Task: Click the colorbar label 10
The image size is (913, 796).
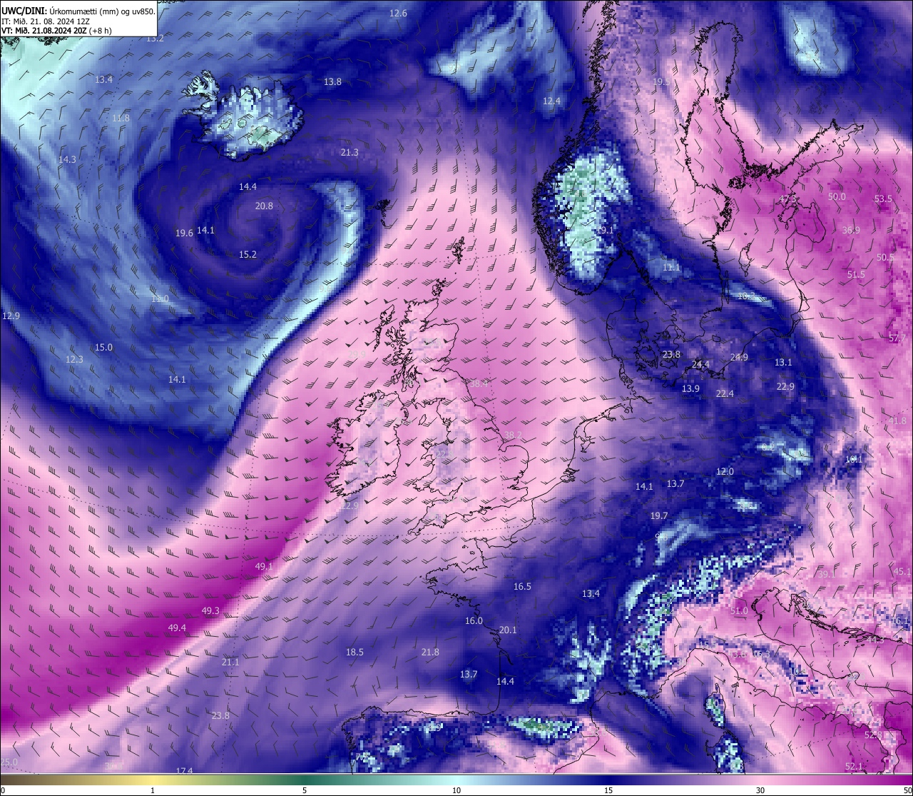Action: pos(456,790)
